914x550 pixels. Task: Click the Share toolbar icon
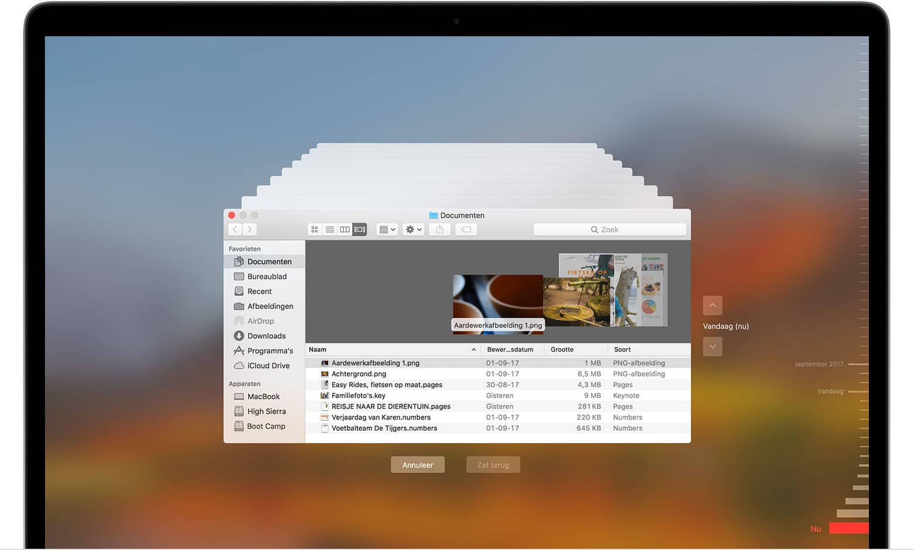click(x=439, y=230)
